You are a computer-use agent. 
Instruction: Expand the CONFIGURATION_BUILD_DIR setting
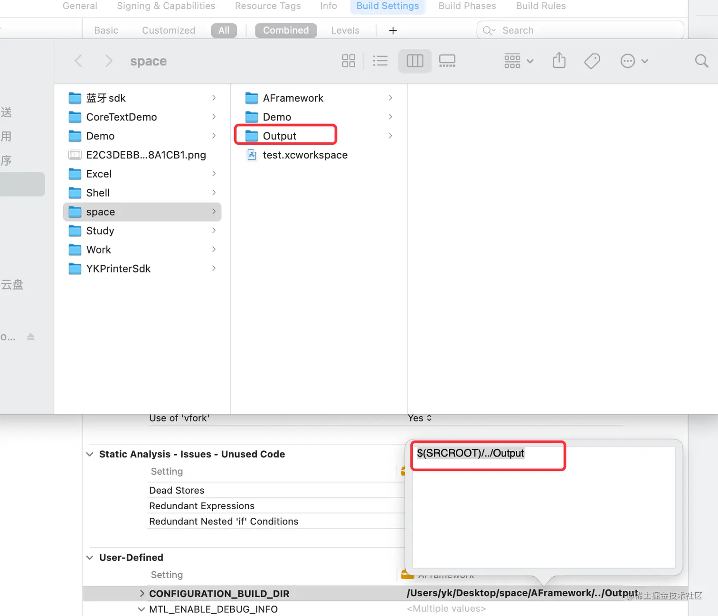tap(142, 593)
